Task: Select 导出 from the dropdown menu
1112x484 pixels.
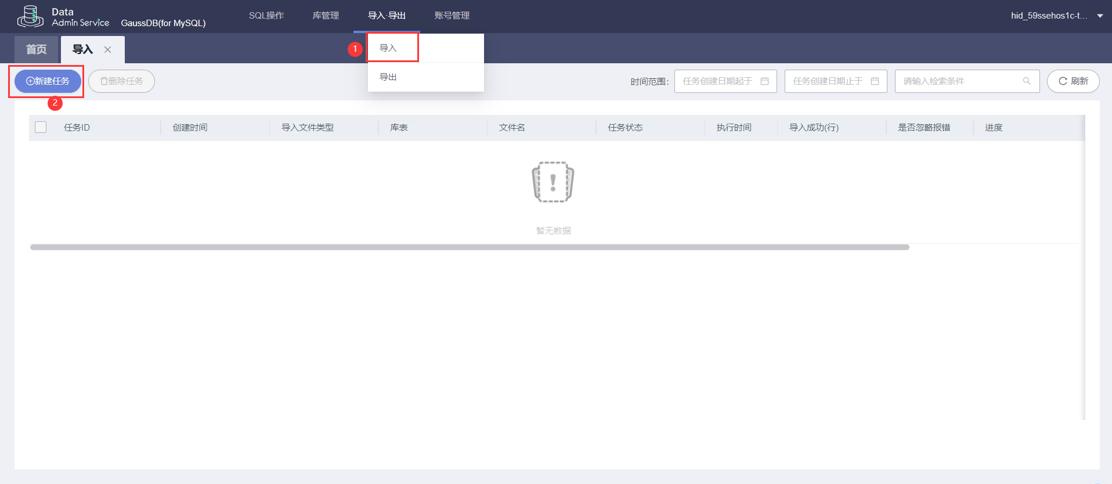Action: 426,77
